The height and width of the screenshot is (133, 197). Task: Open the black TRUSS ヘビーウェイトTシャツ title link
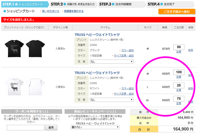coord(97,35)
